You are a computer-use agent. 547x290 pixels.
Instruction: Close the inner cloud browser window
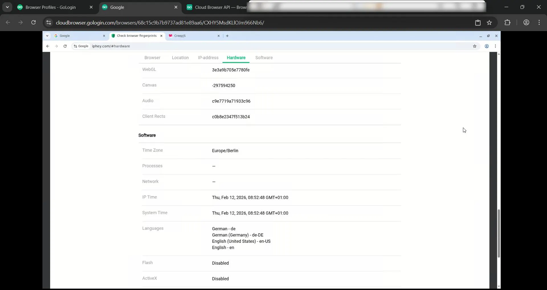(x=496, y=36)
